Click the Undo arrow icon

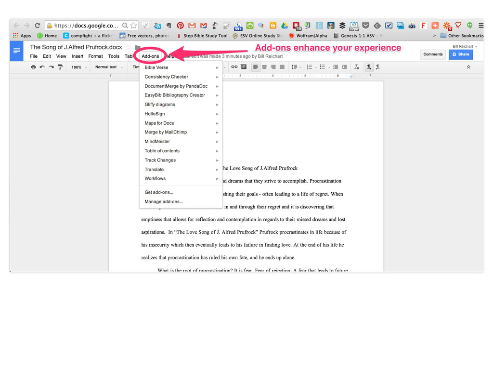point(42,67)
